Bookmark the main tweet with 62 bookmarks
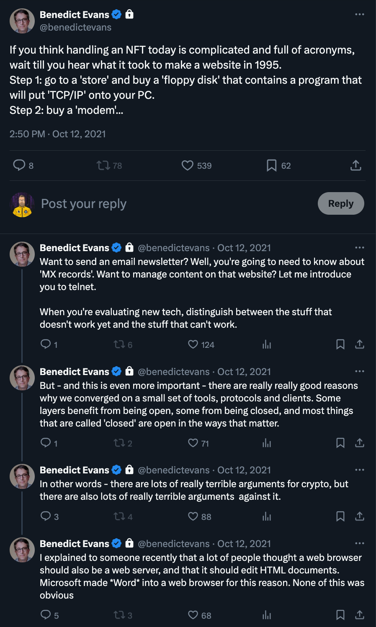This screenshot has width=376, height=627. tap(271, 165)
